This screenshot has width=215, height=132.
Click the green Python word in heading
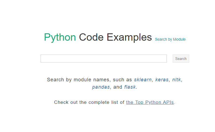coord(60,37)
